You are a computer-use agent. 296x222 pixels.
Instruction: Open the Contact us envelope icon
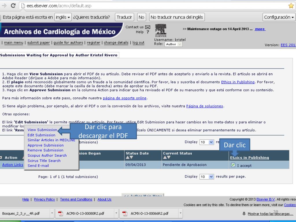[148, 27]
